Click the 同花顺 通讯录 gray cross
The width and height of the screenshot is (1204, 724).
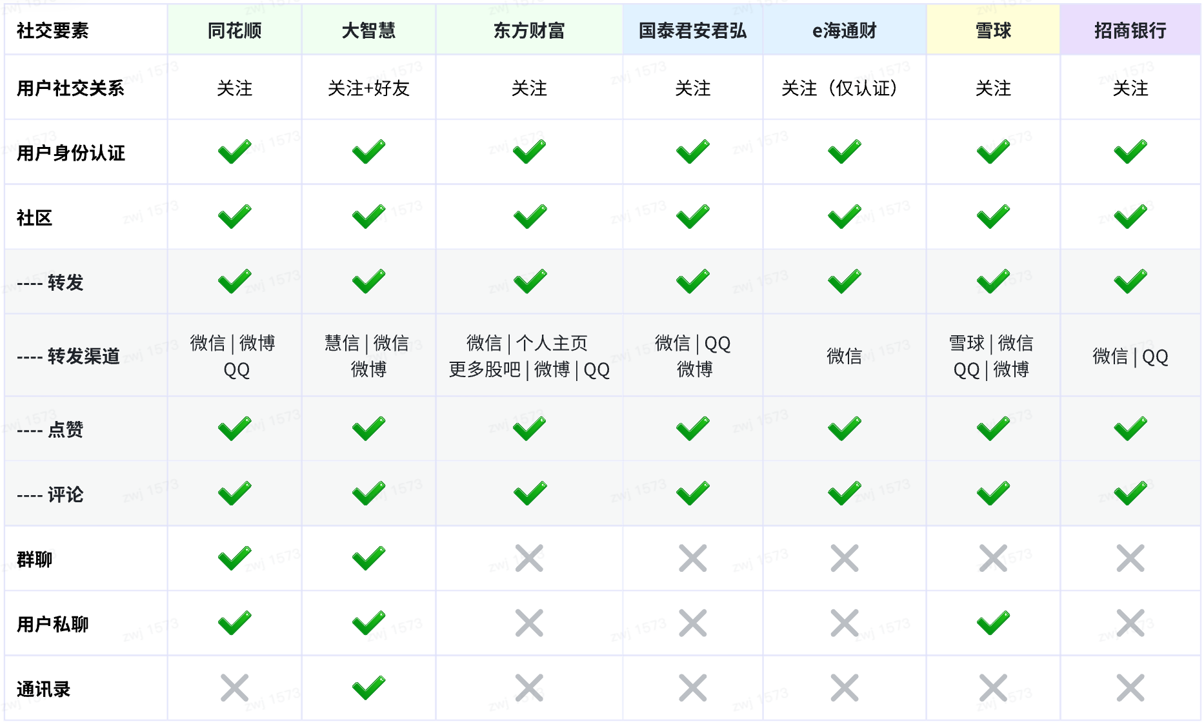(x=234, y=688)
